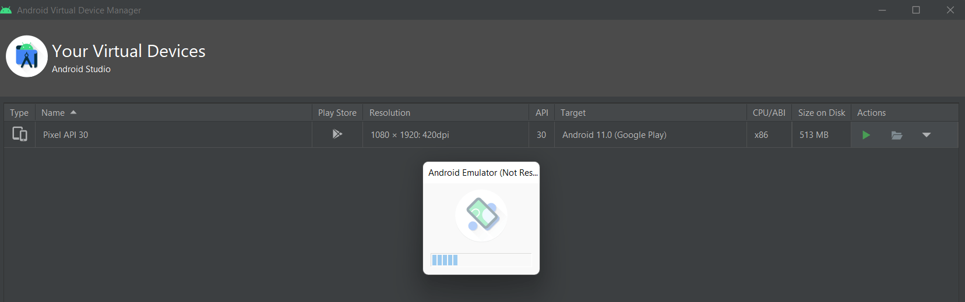965x302 pixels.
Task: Click the Android icon in the title bar
Action: coord(6,10)
